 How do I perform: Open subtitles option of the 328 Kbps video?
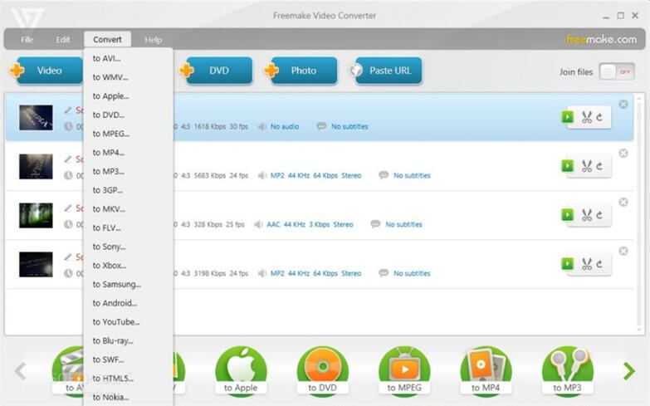pyautogui.click(x=403, y=224)
